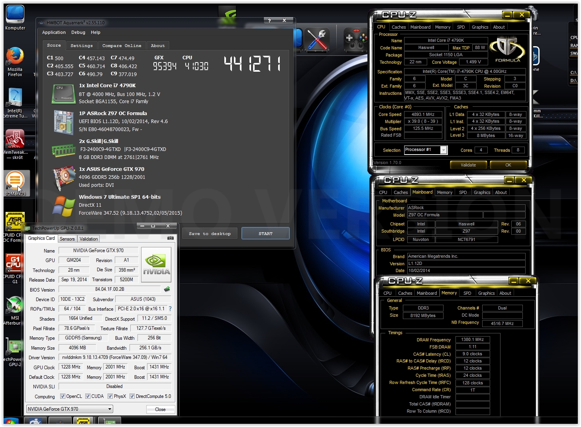Switch to the Sensors tab in GPU-Z
This screenshot has height=427, width=581.
coord(67,239)
